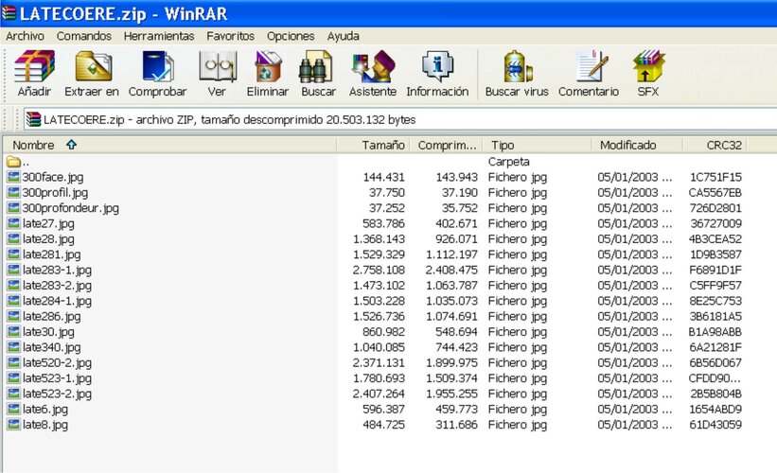Open the Favoritos menu
This screenshot has height=473, width=777.
coord(230,36)
